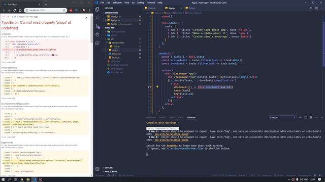Open Windows Start menu
The image size is (325, 182).
3,179
